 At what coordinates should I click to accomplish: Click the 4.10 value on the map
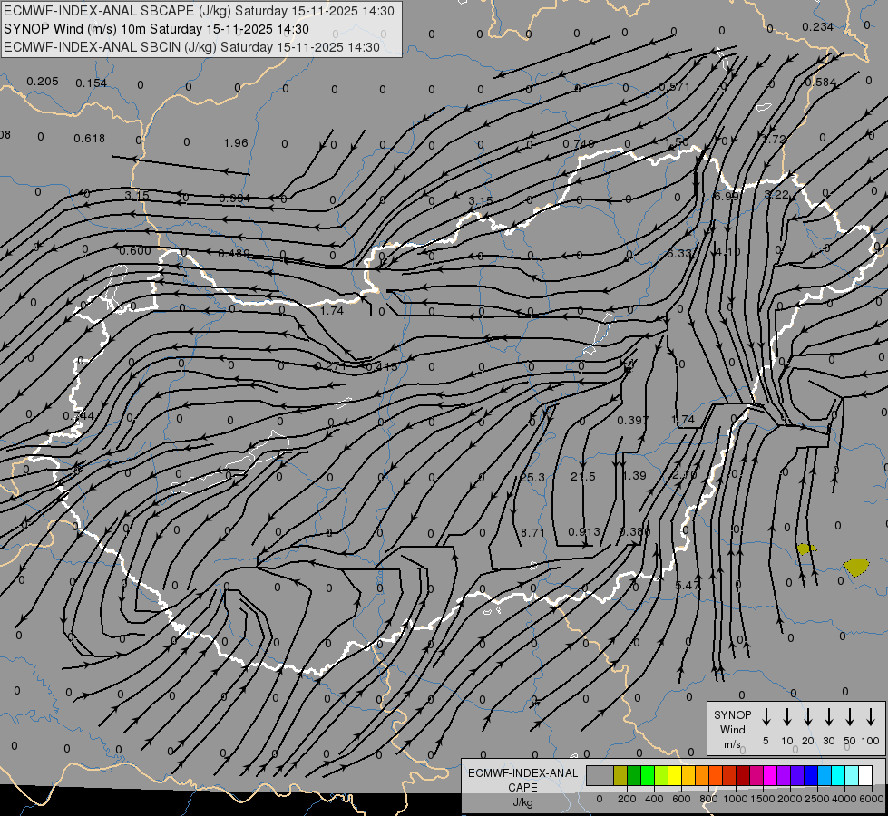pos(727,251)
